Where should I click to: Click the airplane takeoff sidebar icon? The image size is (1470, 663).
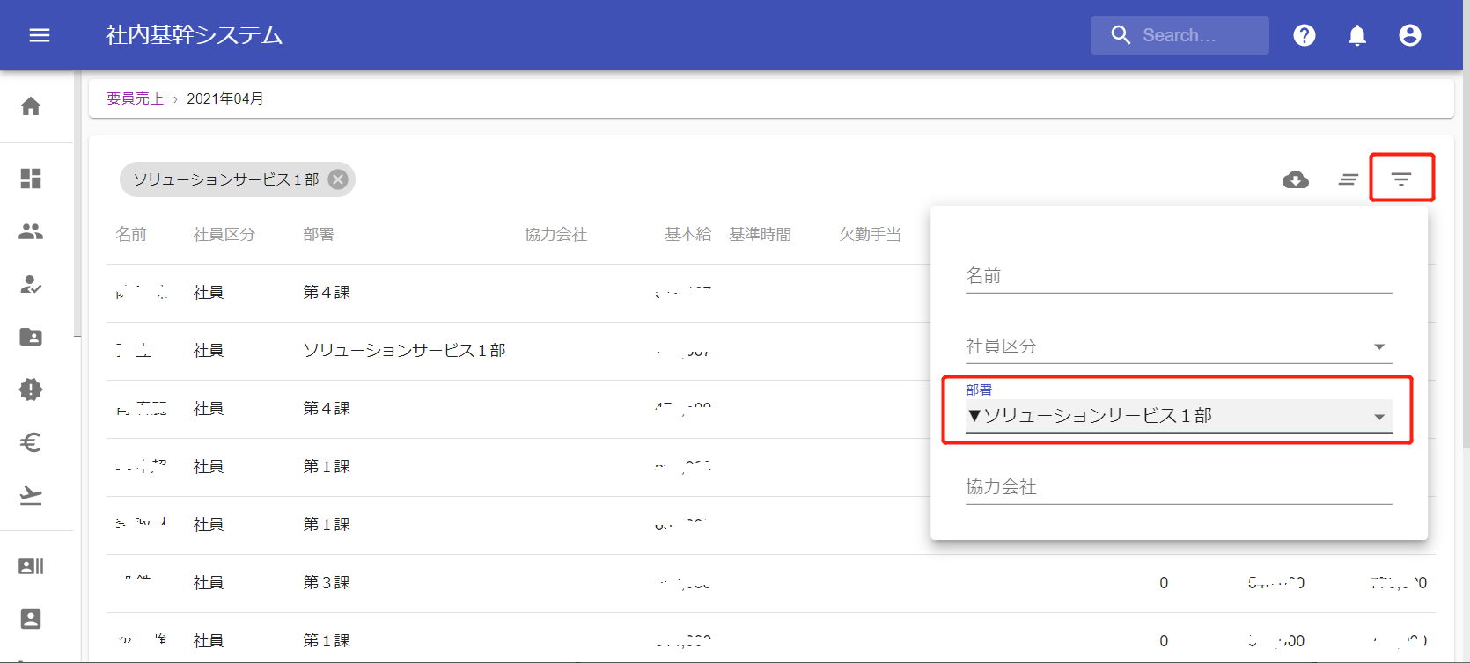point(31,495)
